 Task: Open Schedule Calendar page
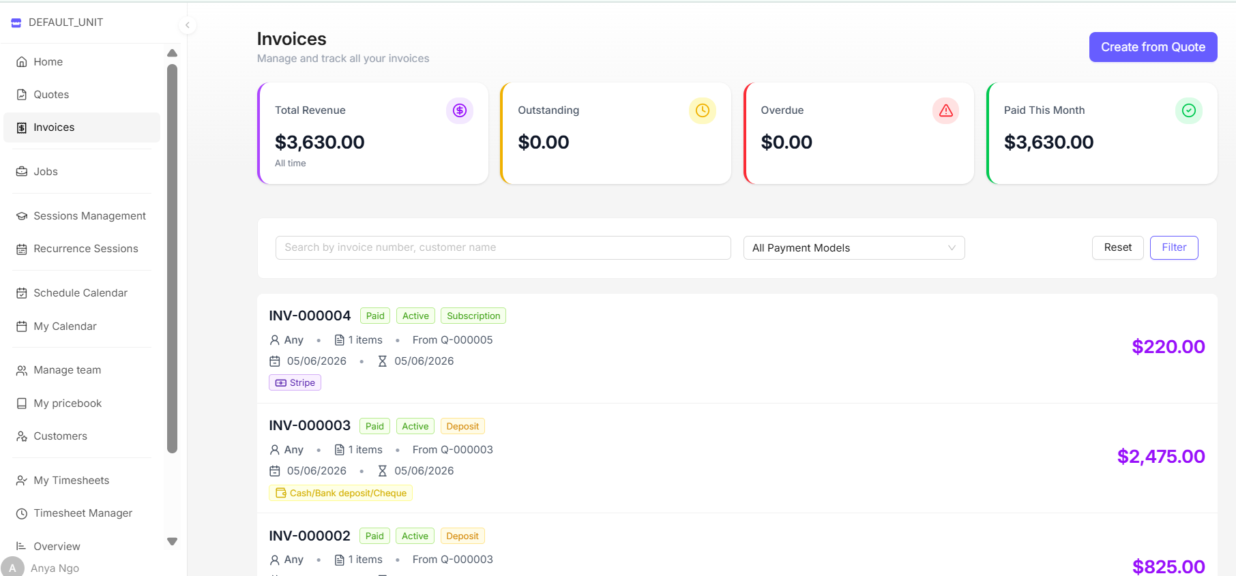pos(82,293)
